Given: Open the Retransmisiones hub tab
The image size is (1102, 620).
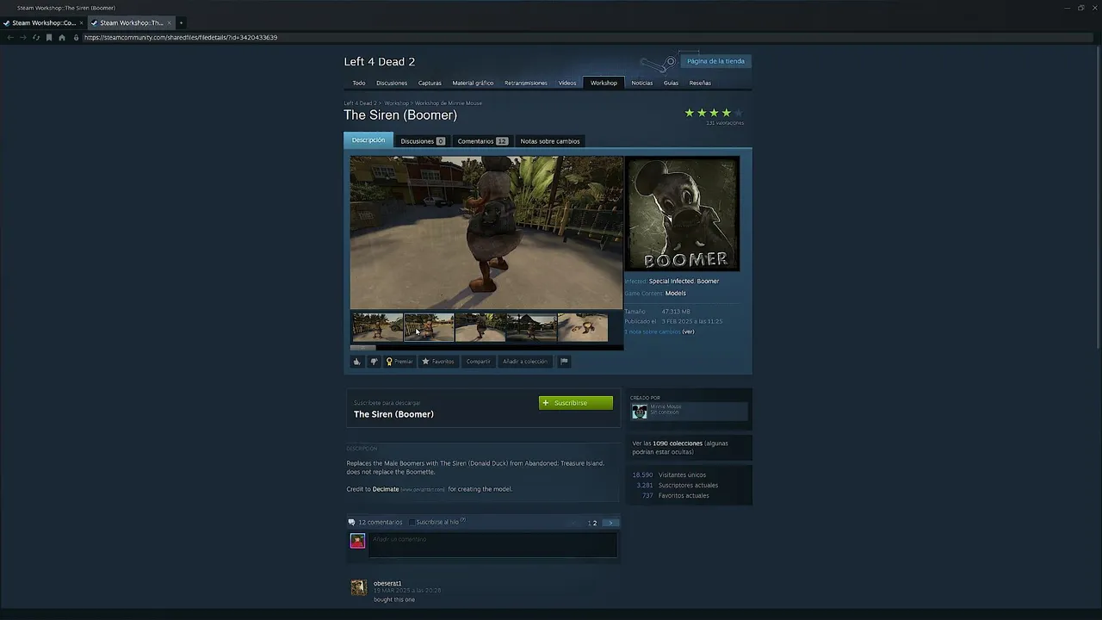Looking at the screenshot, I should pyautogui.click(x=526, y=83).
